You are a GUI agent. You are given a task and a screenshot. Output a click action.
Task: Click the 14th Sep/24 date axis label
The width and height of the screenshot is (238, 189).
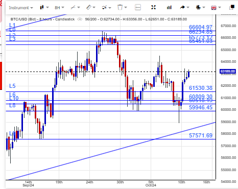[x=28, y=183]
